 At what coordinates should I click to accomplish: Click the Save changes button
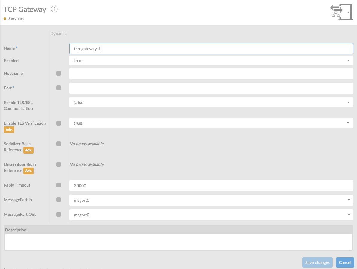click(x=318, y=262)
